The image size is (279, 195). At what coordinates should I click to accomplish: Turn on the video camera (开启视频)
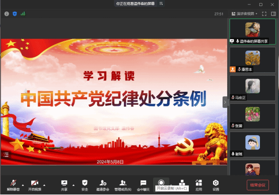coord(35,185)
